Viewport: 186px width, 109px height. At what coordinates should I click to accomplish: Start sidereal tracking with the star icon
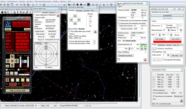click(x=13, y=80)
